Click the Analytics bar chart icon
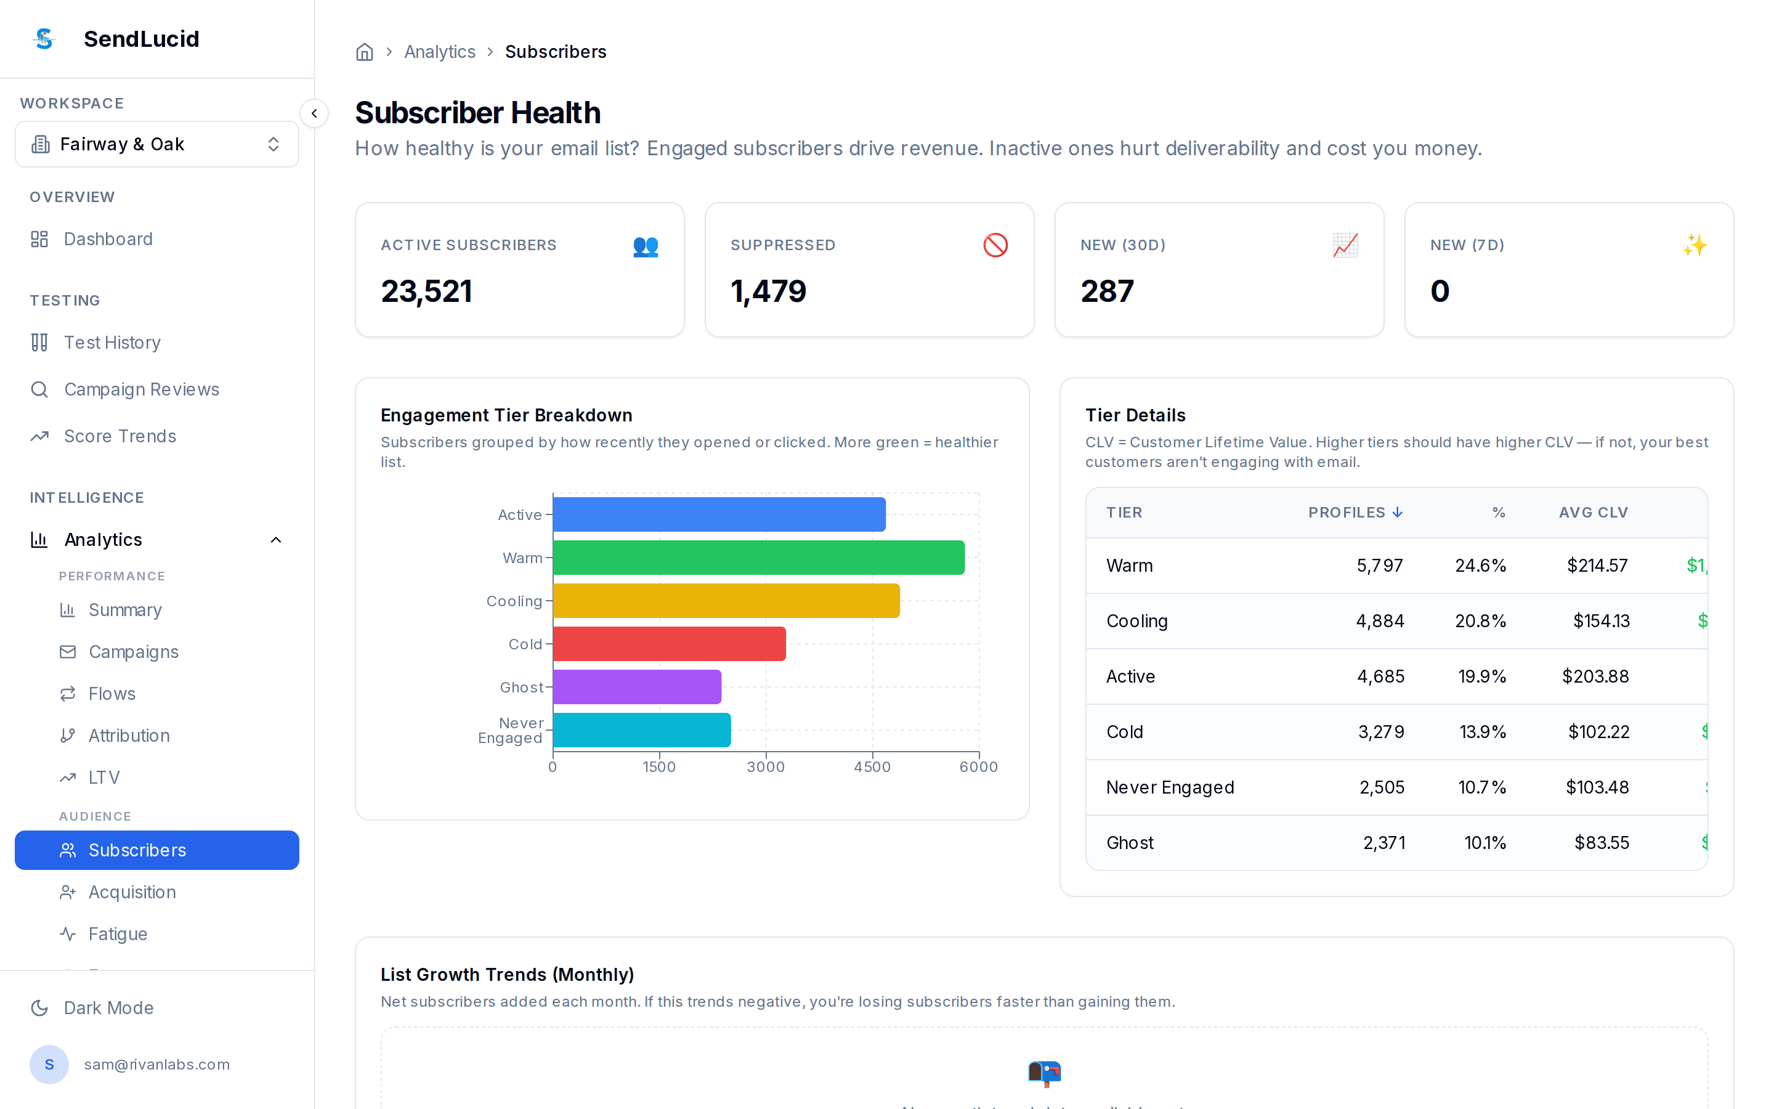The image size is (1774, 1109). (39, 540)
